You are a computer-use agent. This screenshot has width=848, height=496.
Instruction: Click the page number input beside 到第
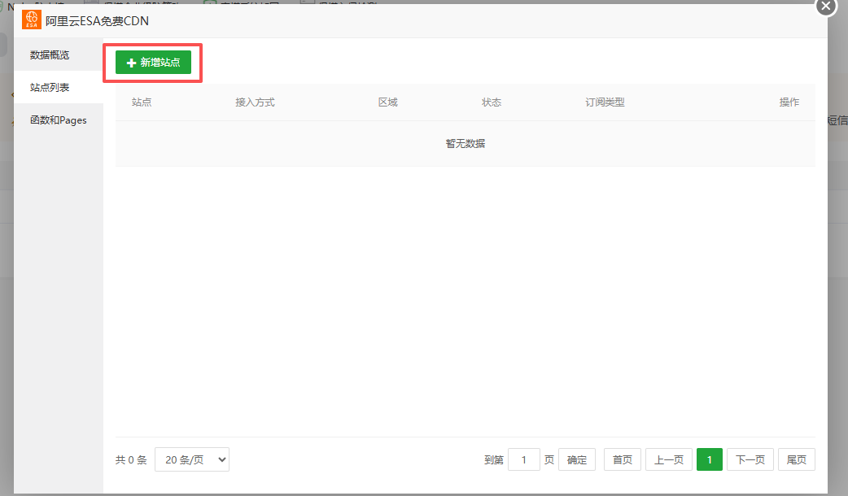[524, 459]
